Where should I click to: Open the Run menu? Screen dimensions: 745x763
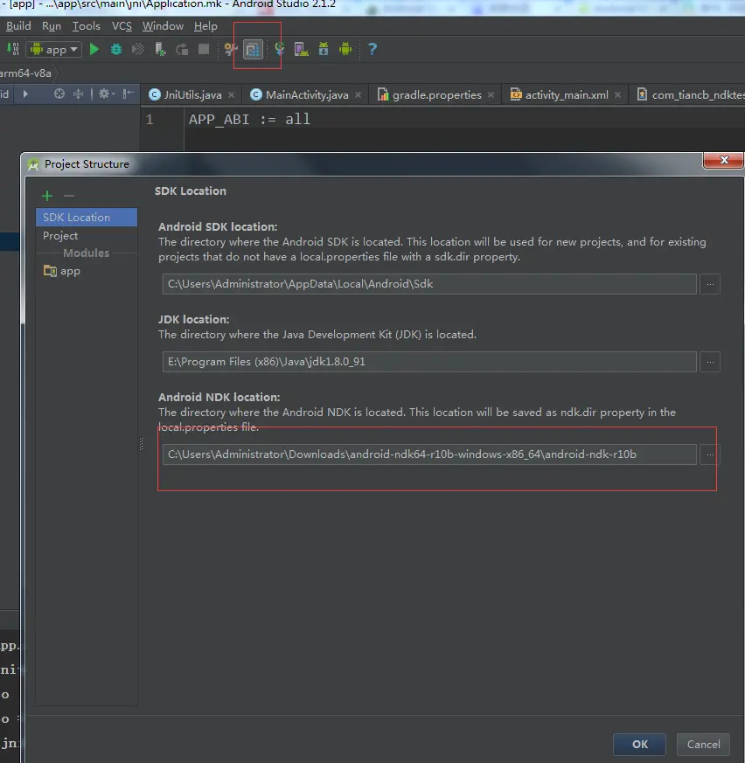pos(52,26)
